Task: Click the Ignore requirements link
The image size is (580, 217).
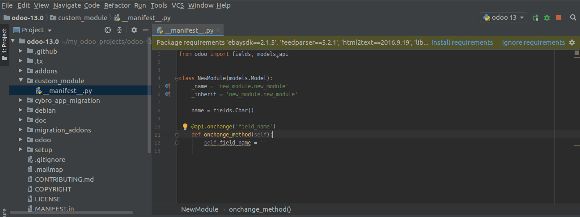Action: pos(533,43)
